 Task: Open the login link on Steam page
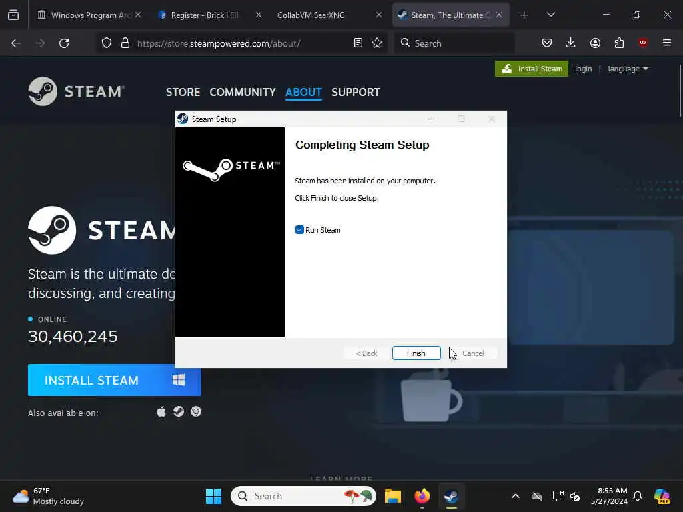583,69
